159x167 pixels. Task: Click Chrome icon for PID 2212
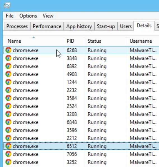(8, 138)
